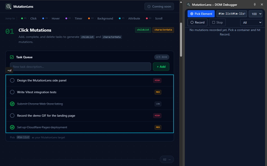Click the Click Mutations heading
This screenshot has width=267, height=166.
pos(35,30)
